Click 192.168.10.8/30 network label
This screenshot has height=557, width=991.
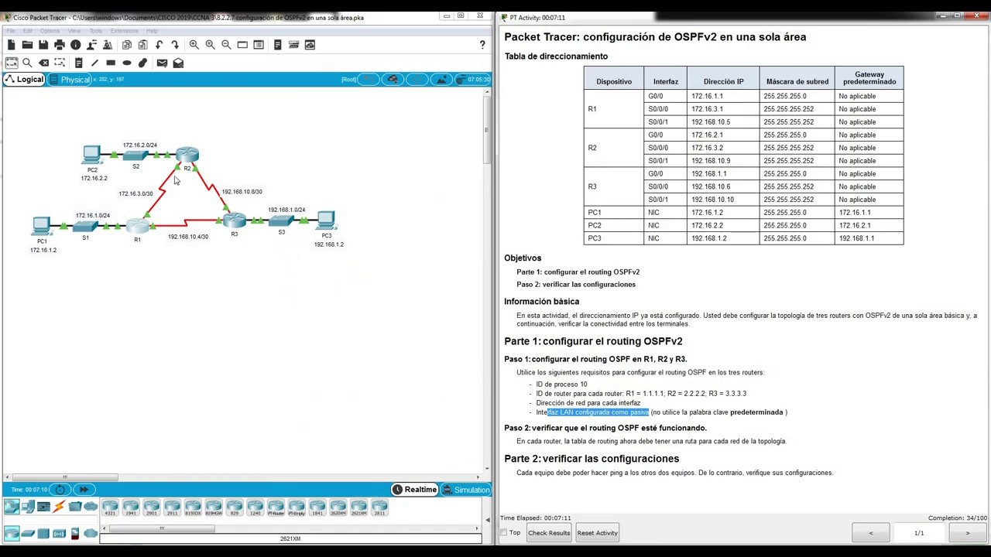coord(242,192)
